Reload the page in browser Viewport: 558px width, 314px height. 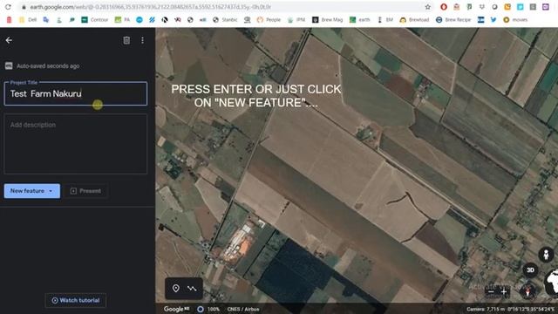pos(8,7)
